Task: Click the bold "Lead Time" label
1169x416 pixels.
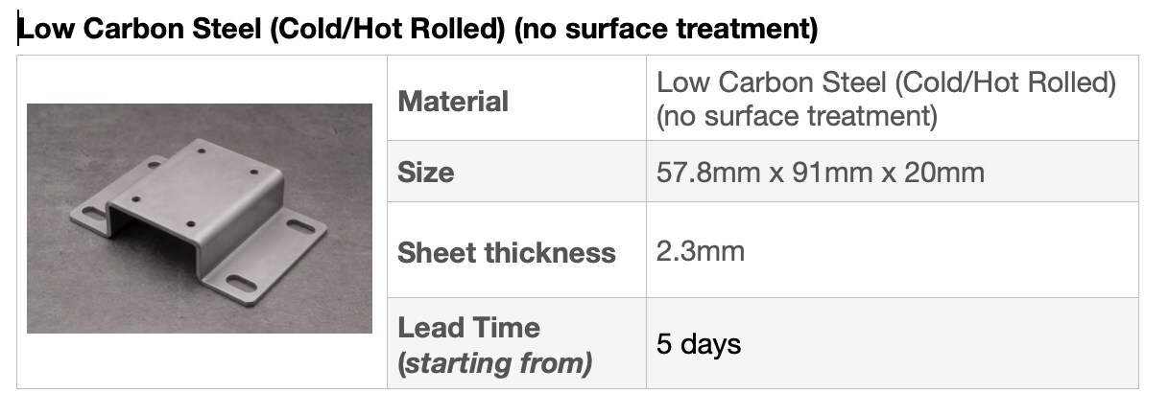Action: pos(469,328)
